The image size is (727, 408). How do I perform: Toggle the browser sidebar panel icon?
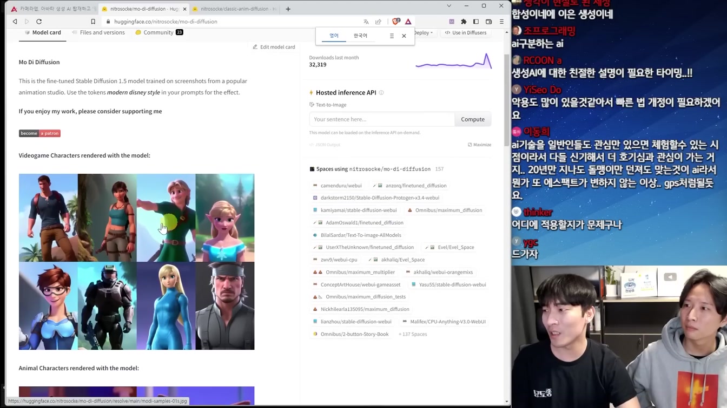[476, 22]
